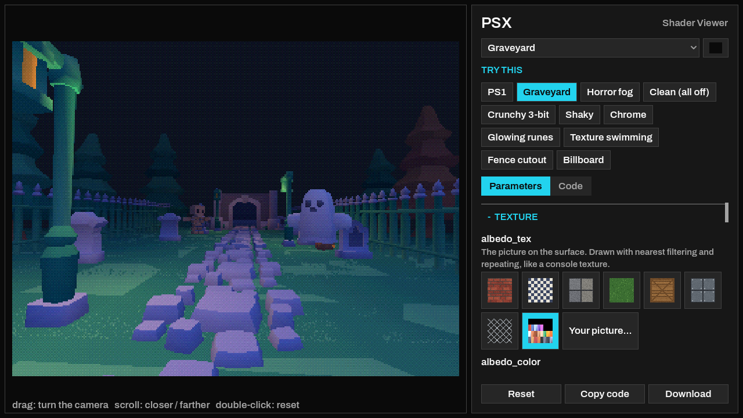Viewport: 743px width, 418px height.
Task: Click the graveyard 3D preview viewport
Action: [236, 208]
